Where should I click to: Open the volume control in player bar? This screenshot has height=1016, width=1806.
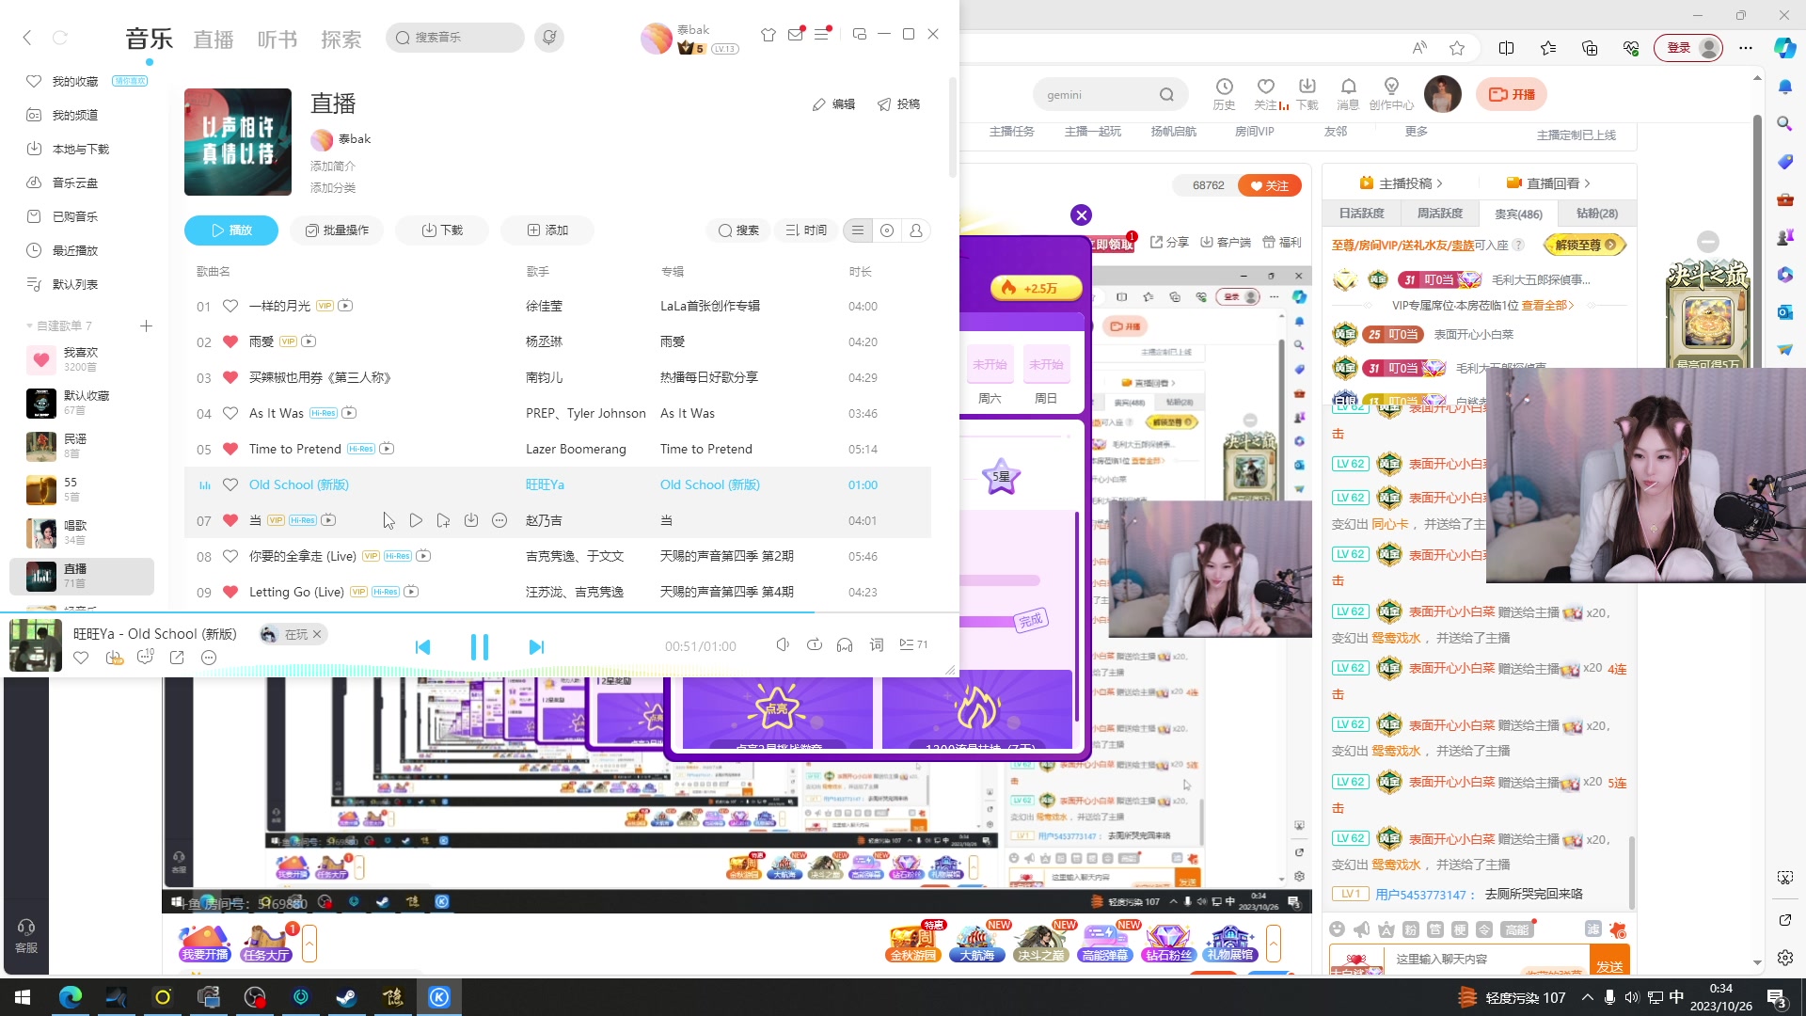783,644
